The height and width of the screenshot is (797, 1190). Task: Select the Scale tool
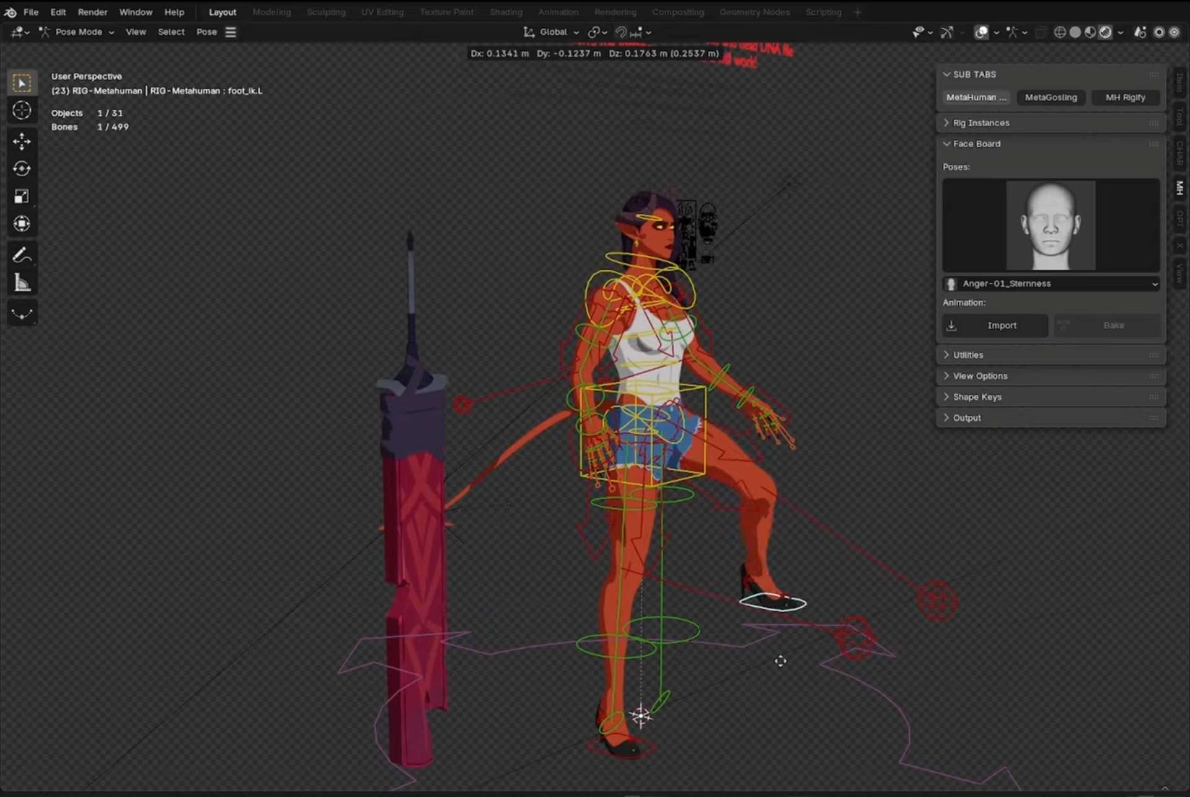22,196
